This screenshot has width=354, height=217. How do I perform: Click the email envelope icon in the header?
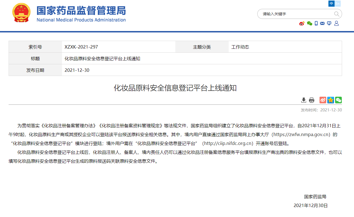322,24
